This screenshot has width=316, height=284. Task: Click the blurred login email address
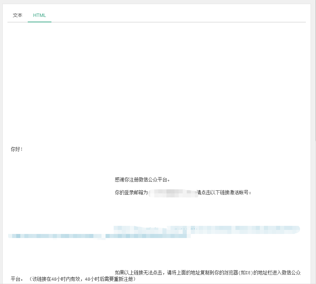pyautogui.click(x=173, y=193)
